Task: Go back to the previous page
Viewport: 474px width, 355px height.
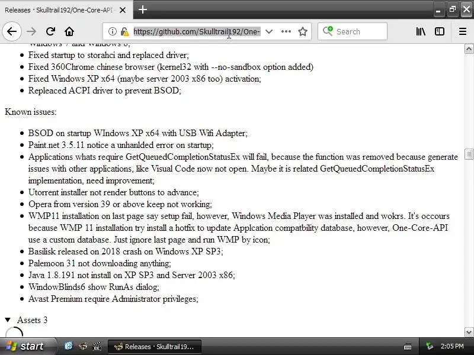Action: pyautogui.click(x=12, y=31)
